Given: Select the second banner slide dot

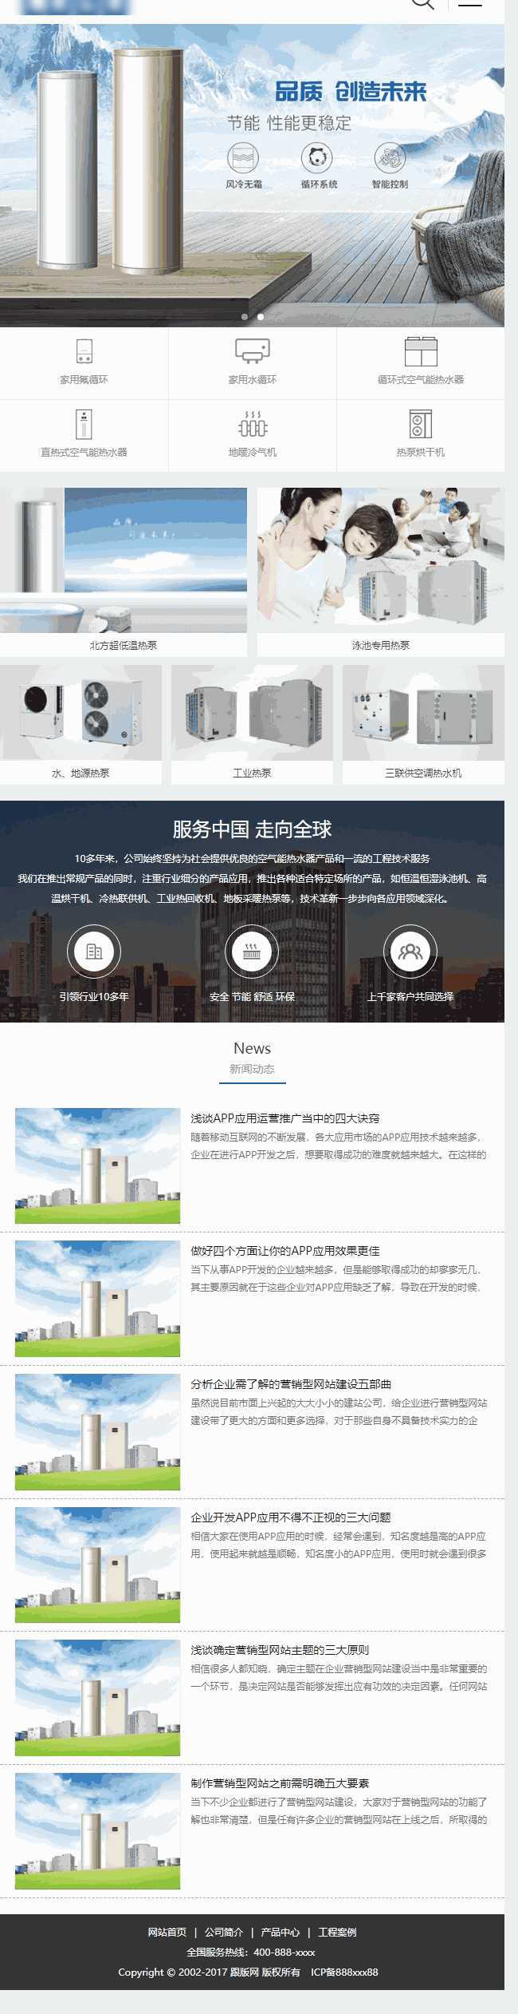Looking at the screenshot, I should point(261,317).
